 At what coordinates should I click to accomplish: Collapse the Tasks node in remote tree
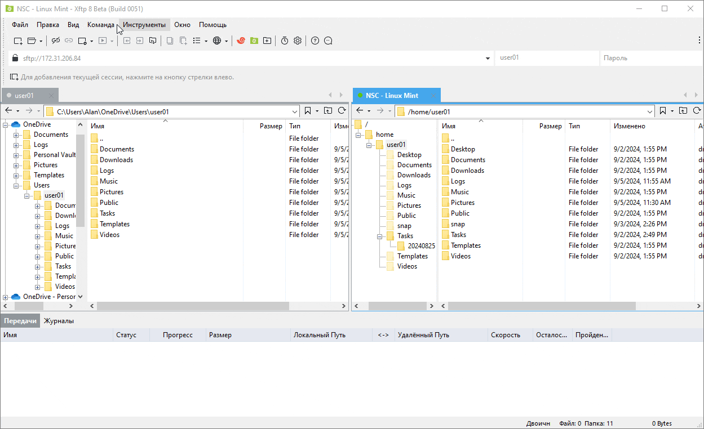(380, 236)
